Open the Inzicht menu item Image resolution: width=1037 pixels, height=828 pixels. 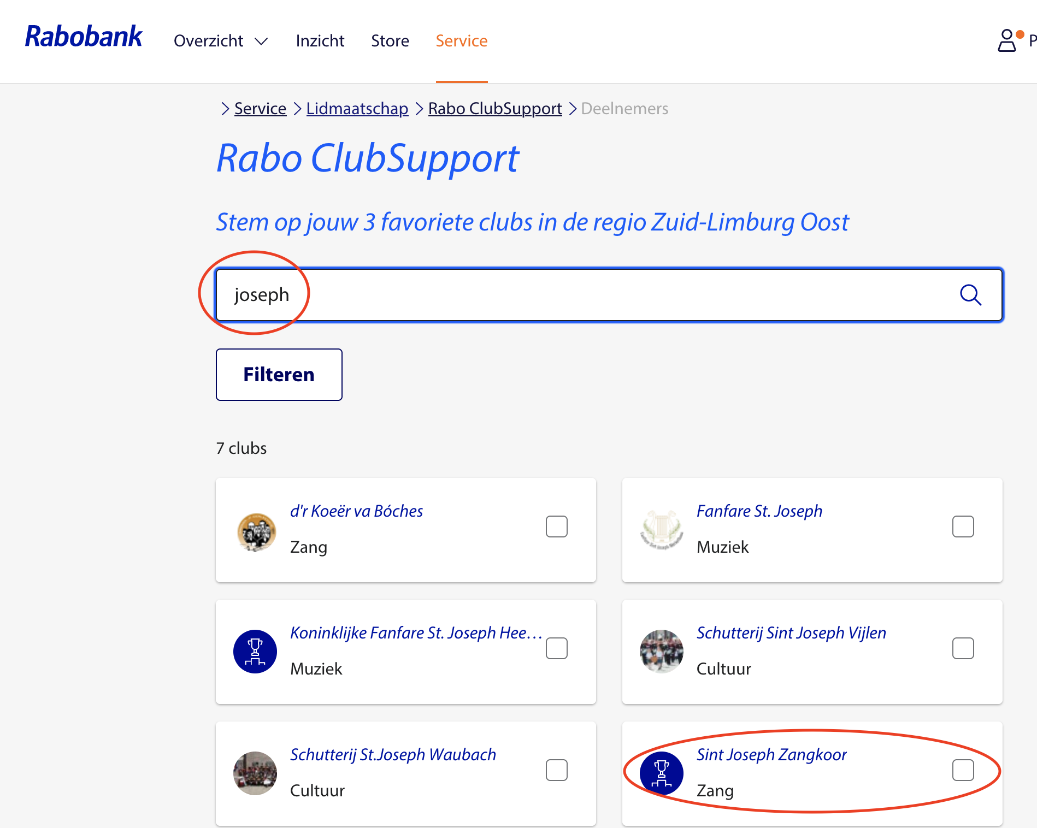coord(320,41)
